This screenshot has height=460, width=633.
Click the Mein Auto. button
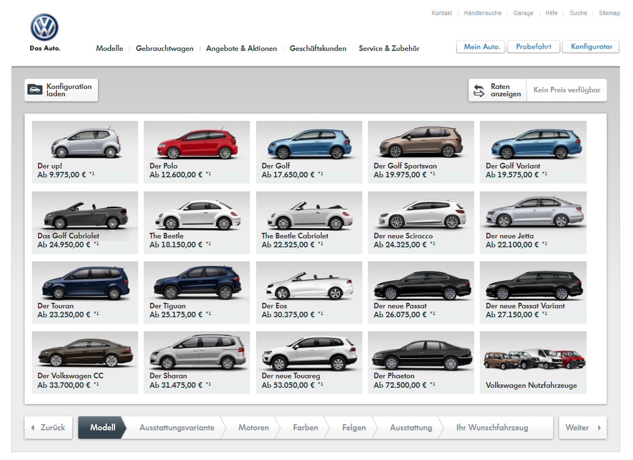481,47
